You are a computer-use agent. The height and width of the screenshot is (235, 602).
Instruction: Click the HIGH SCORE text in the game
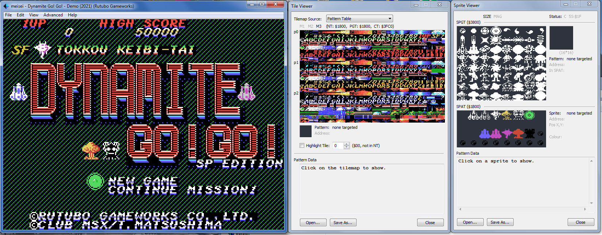click(x=142, y=23)
